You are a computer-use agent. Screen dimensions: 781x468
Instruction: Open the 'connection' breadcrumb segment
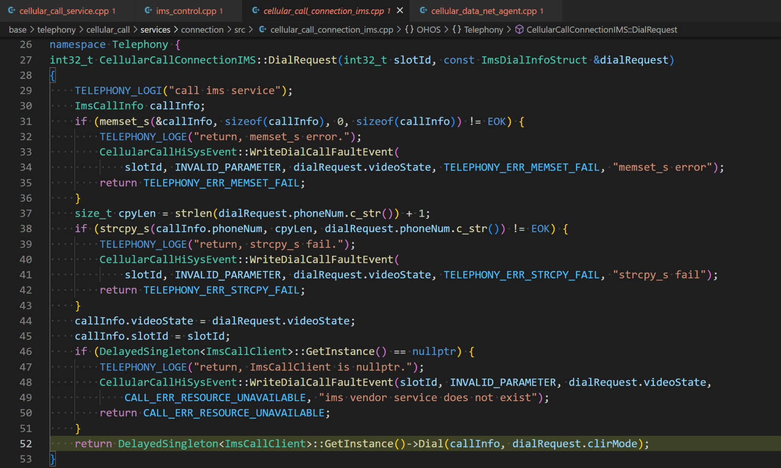pyautogui.click(x=202, y=30)
